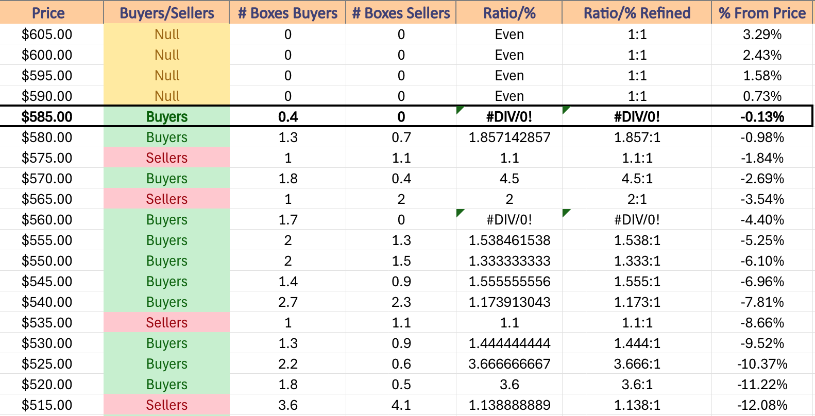Click the # Boxes Sellers header cell
Image resolution: width=815 pixels, height=416 pixels.
pos(401,12)
